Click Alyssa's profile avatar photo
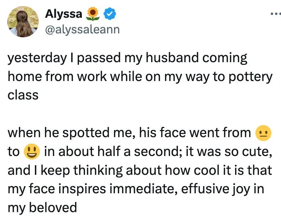The image size is (281, 221). tap(23, 22)
